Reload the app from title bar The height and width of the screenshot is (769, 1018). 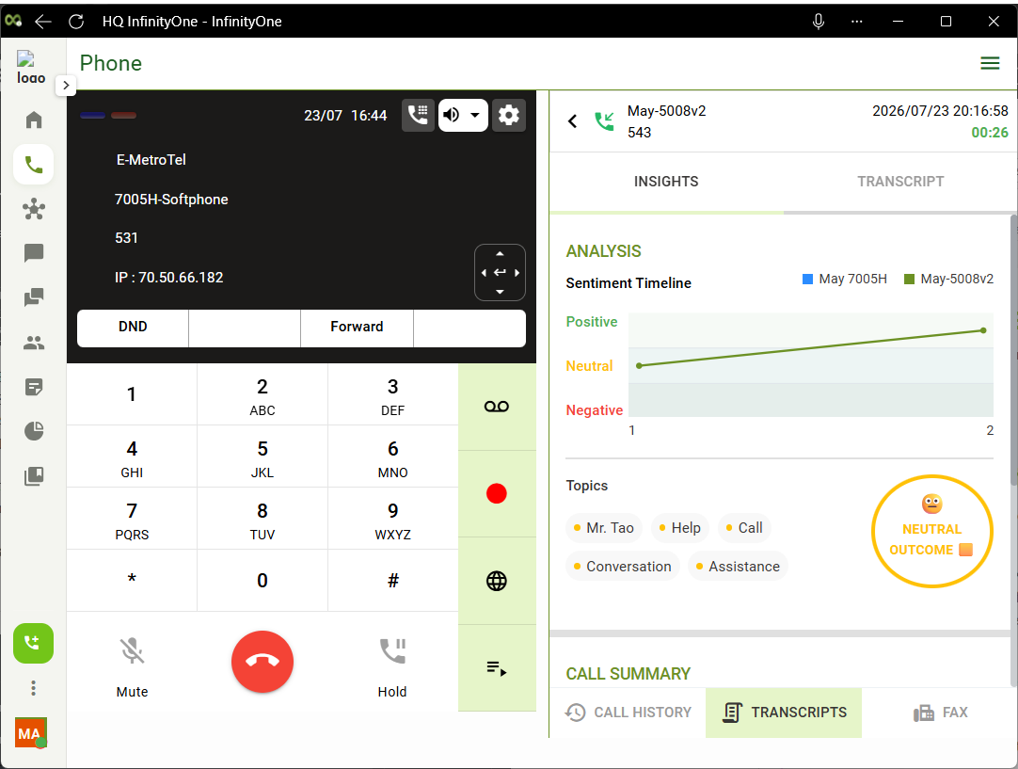pyautogui.click(x=76, y=22)
